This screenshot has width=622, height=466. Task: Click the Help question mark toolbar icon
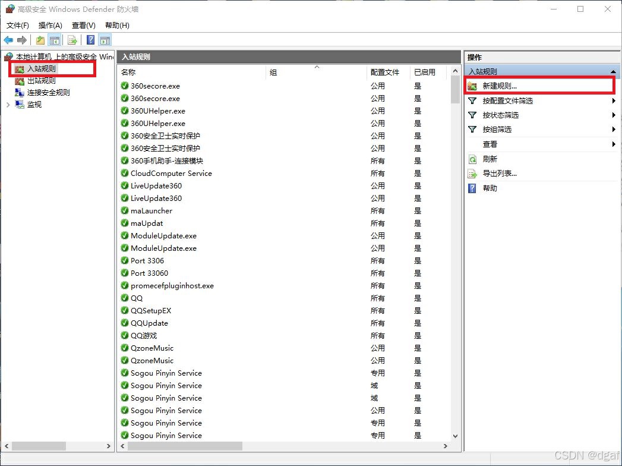[91, 40]
